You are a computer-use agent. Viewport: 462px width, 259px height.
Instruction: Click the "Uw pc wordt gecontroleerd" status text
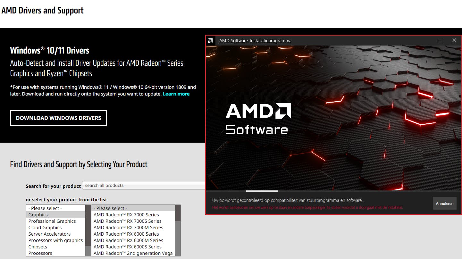[288, 200]
